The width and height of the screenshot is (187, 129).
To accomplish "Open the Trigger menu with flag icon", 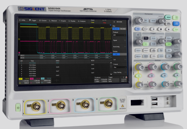I will tap(33, 20).
